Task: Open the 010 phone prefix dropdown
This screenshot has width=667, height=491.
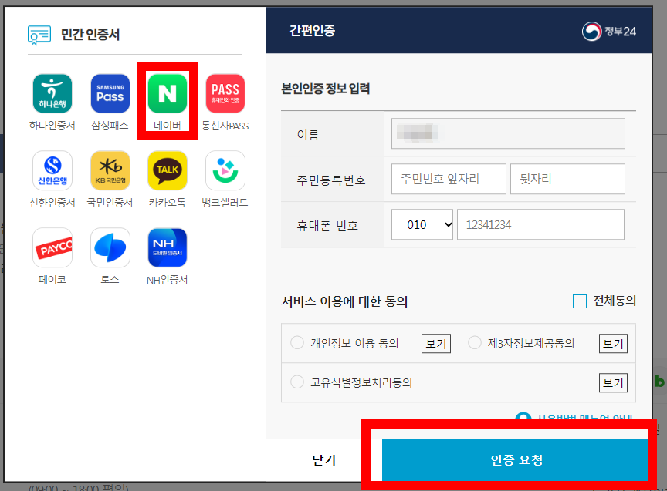Action: point(422,224)
